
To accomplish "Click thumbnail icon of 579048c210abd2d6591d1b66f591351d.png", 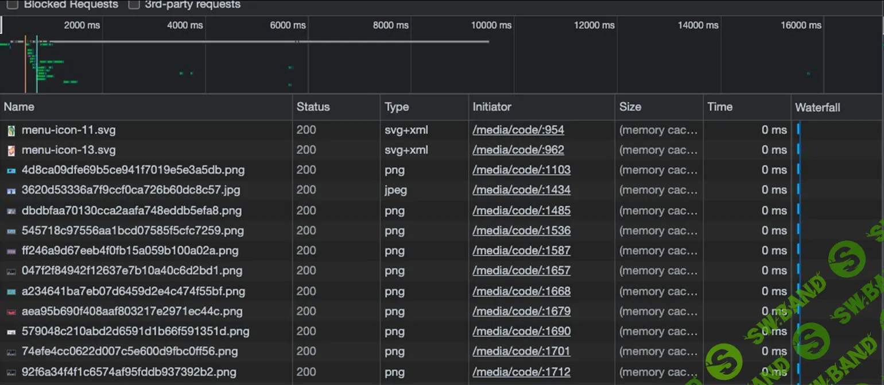I will (11, 332).
